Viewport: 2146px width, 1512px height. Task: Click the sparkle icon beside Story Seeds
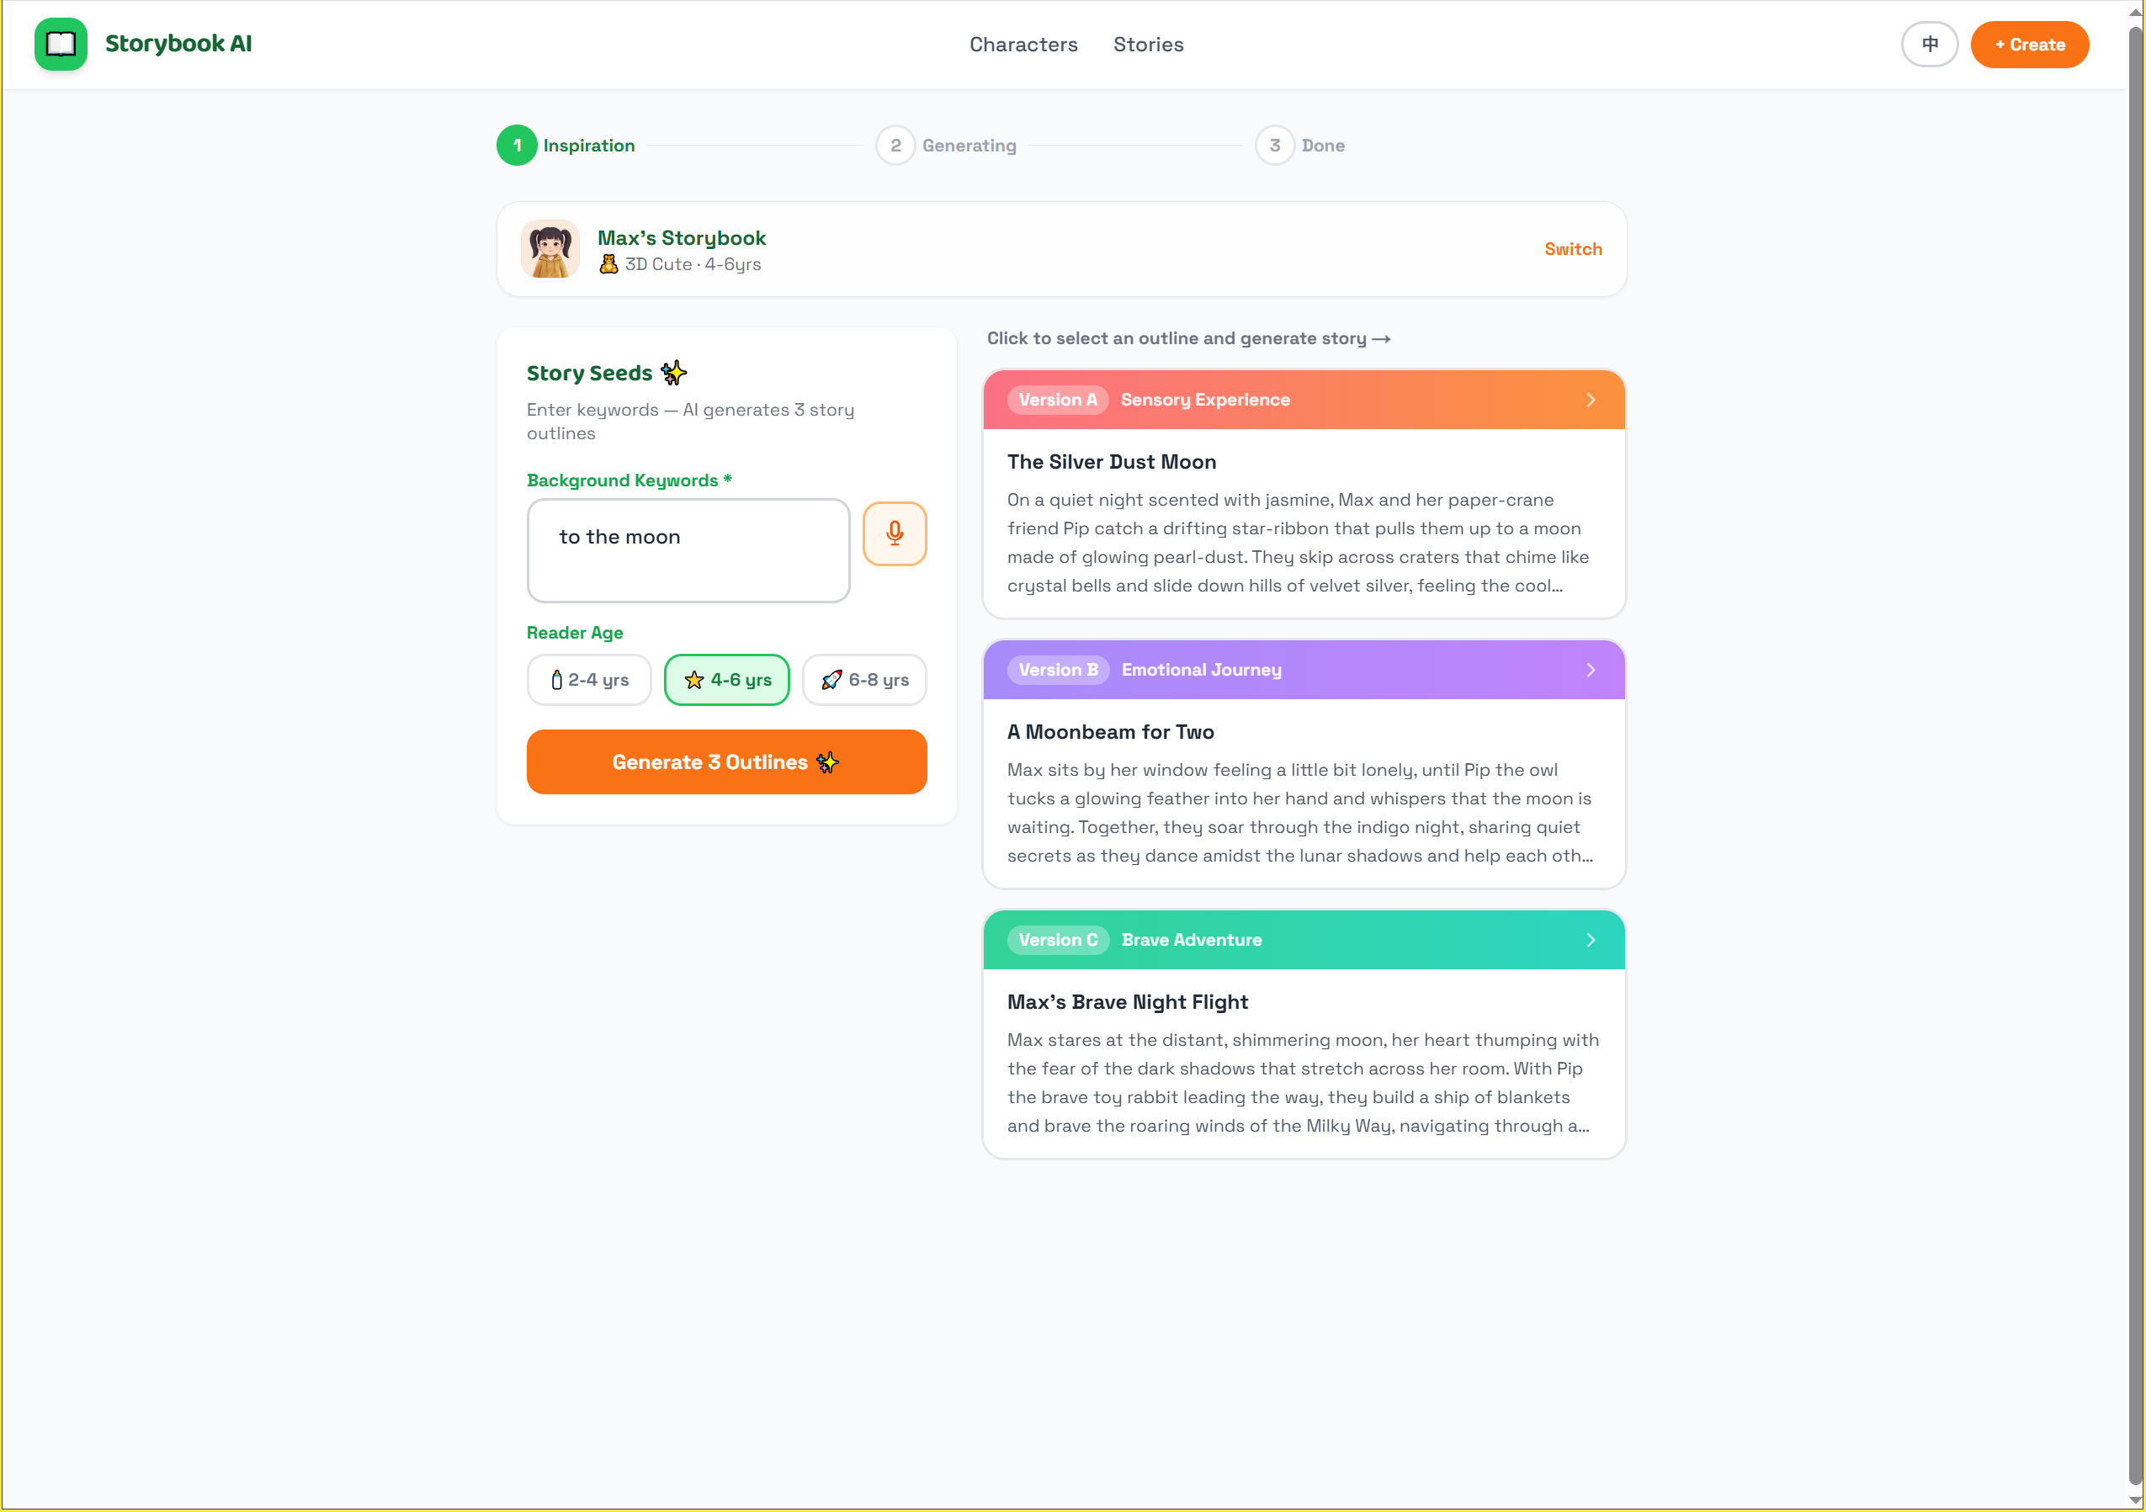[x=673, y=373]
